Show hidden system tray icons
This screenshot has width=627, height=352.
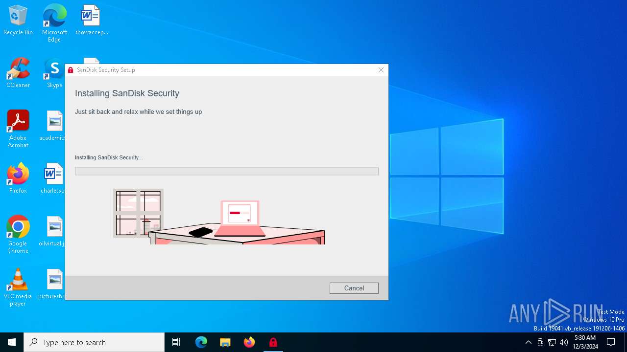click(528, 342)
